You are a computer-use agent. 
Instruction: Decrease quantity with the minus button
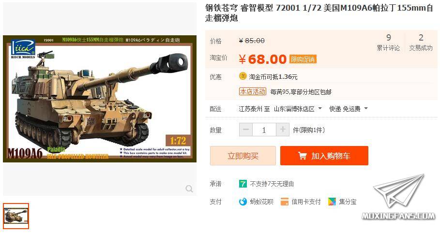246,130
